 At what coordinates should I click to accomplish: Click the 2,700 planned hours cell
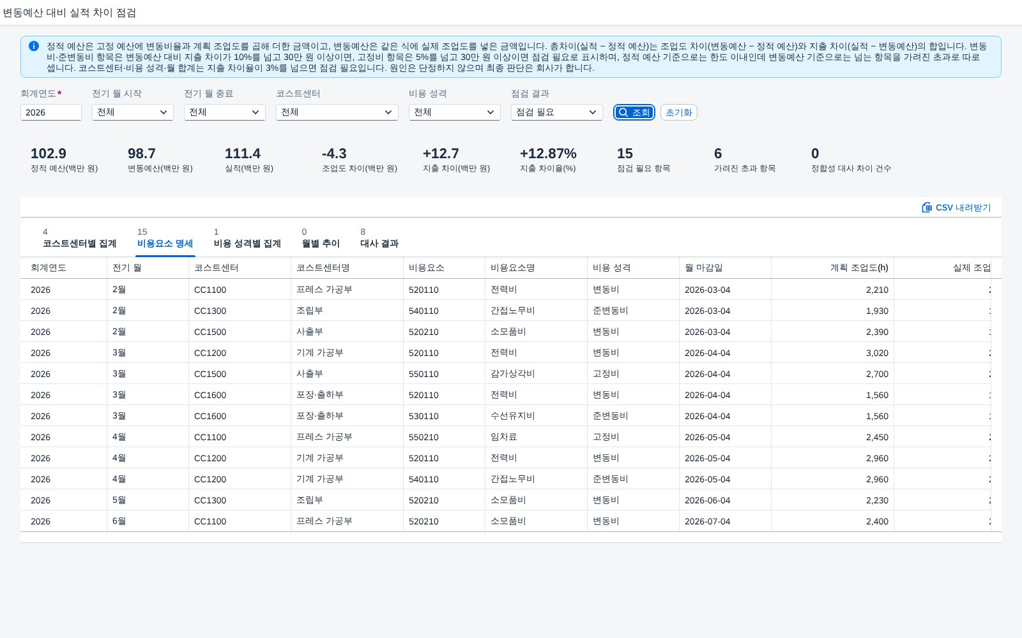[833, 374]
